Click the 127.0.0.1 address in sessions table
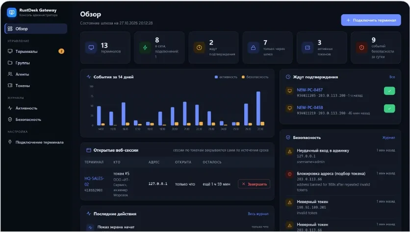The height and width of the screenshot is (232, 410). click(x=157, y=184)
